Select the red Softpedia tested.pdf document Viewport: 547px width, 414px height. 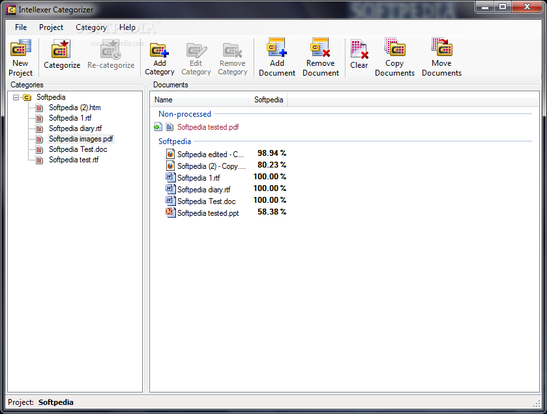[x=208, y=127]
